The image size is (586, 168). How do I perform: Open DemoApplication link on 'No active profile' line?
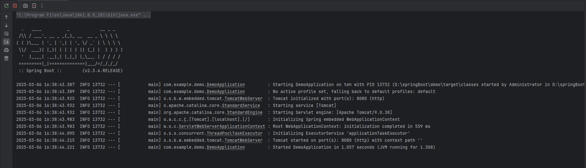226,92
